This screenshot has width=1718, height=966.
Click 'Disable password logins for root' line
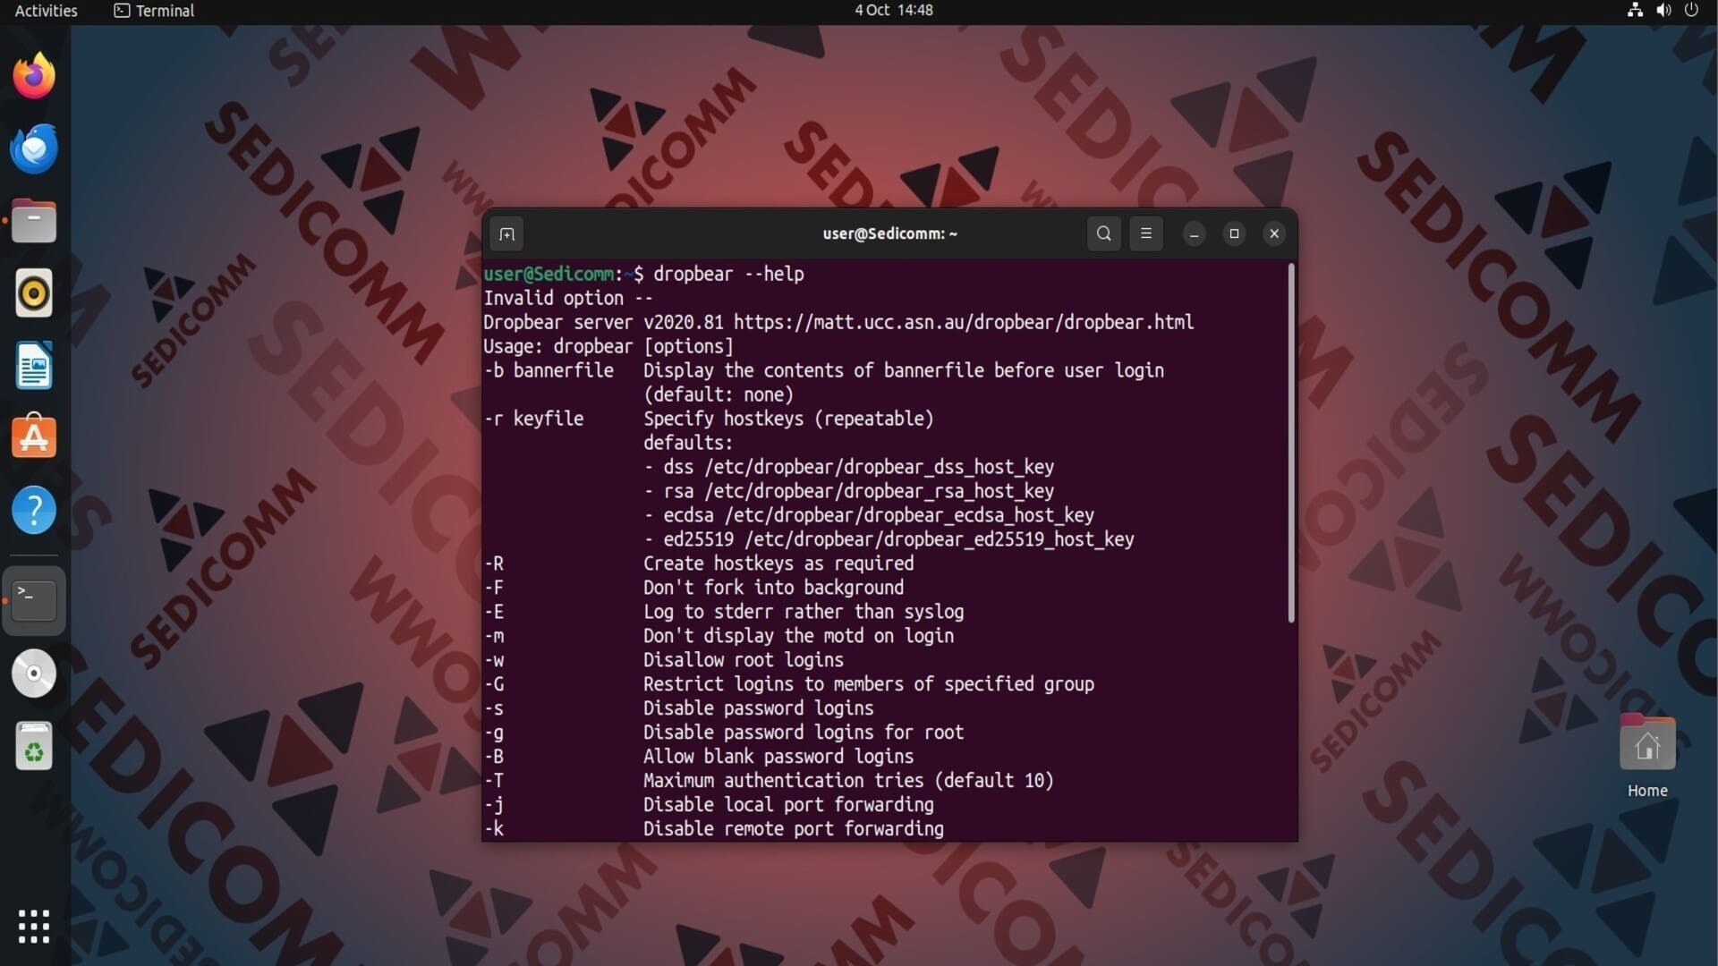[x=804, y=733]
